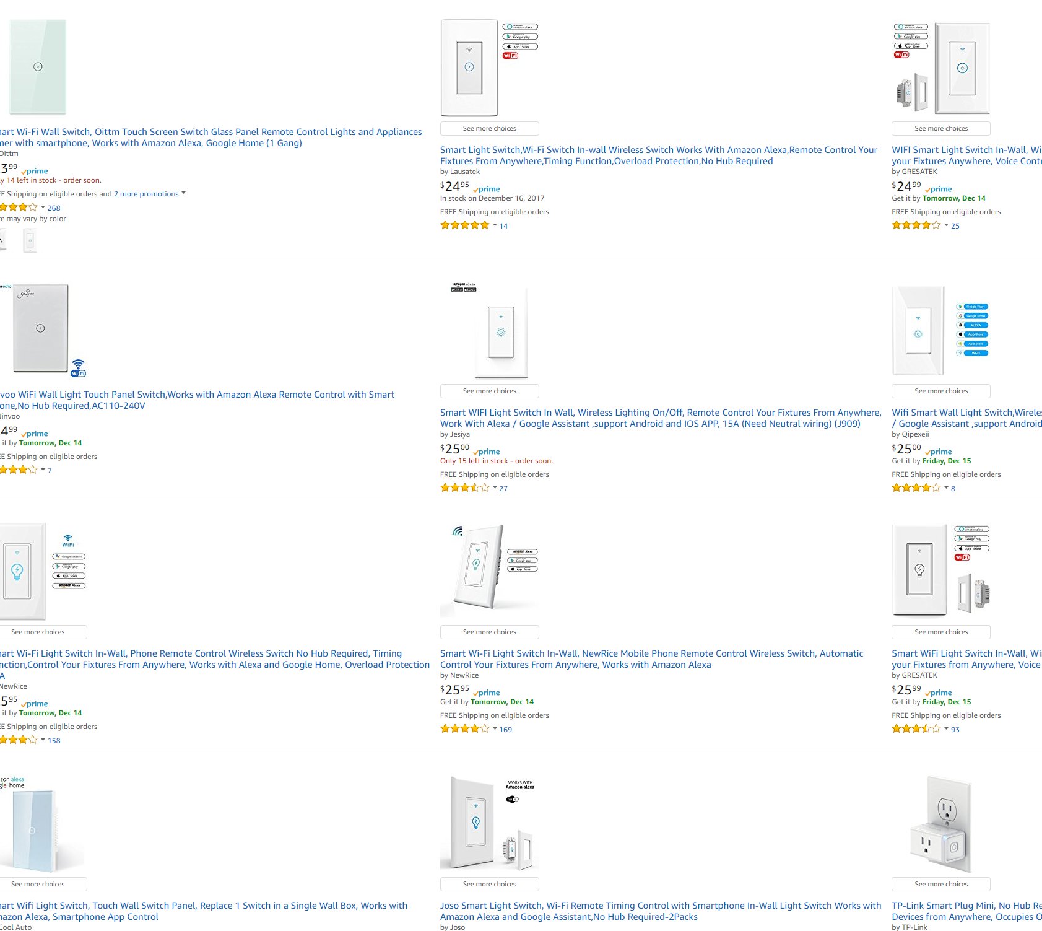
Task: Open rating dropdown arrow beside 93 reviews
Action: point(947,728)
